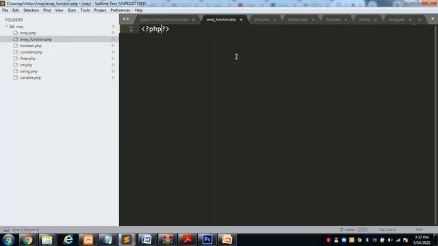
Task: Open the Windows Start menu
Action: pos(8,240)
